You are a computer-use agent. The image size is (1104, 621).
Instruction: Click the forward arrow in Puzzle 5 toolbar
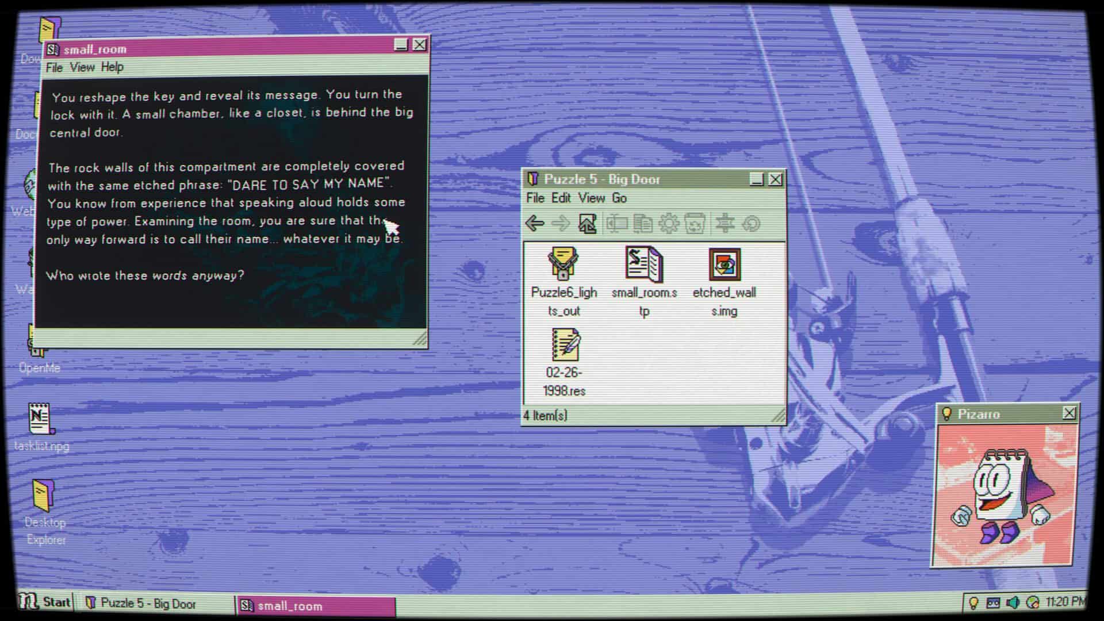(560, 223)
